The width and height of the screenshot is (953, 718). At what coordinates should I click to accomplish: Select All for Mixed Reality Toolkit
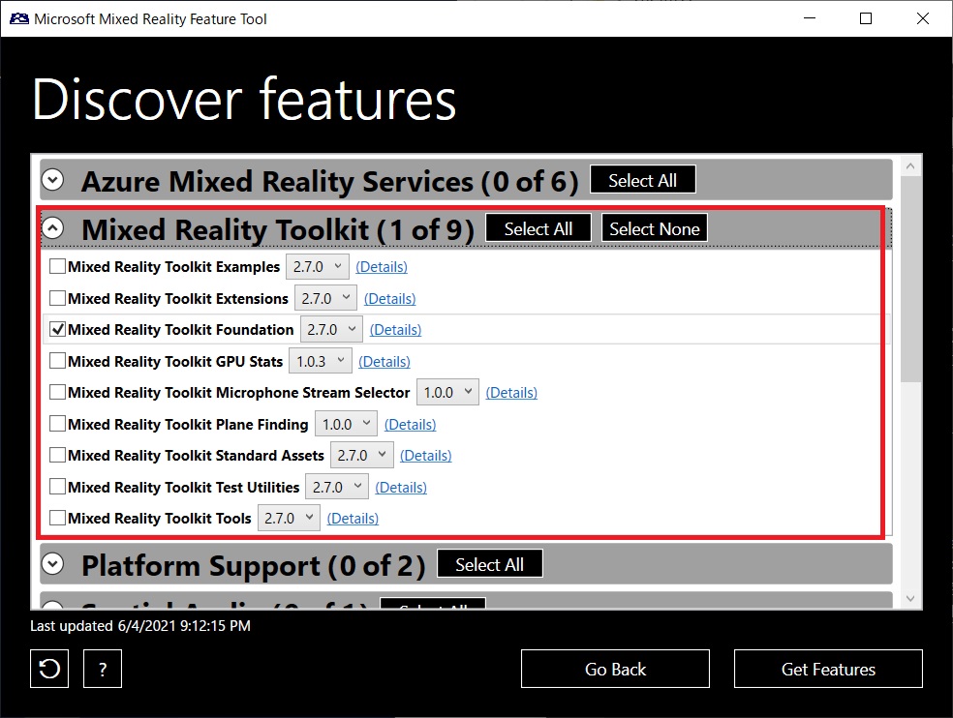(538, 228)
